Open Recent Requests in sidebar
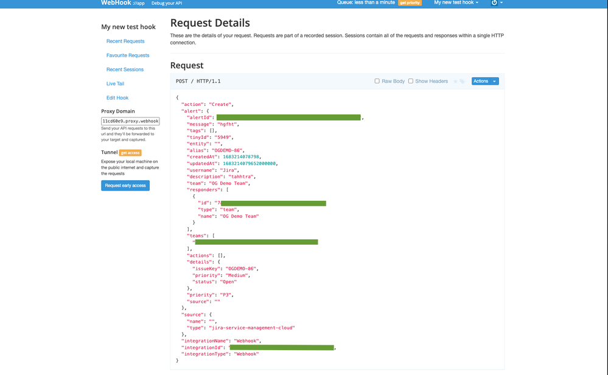The height and width of the screenshot is (375, 608). (x=125, y=41)
